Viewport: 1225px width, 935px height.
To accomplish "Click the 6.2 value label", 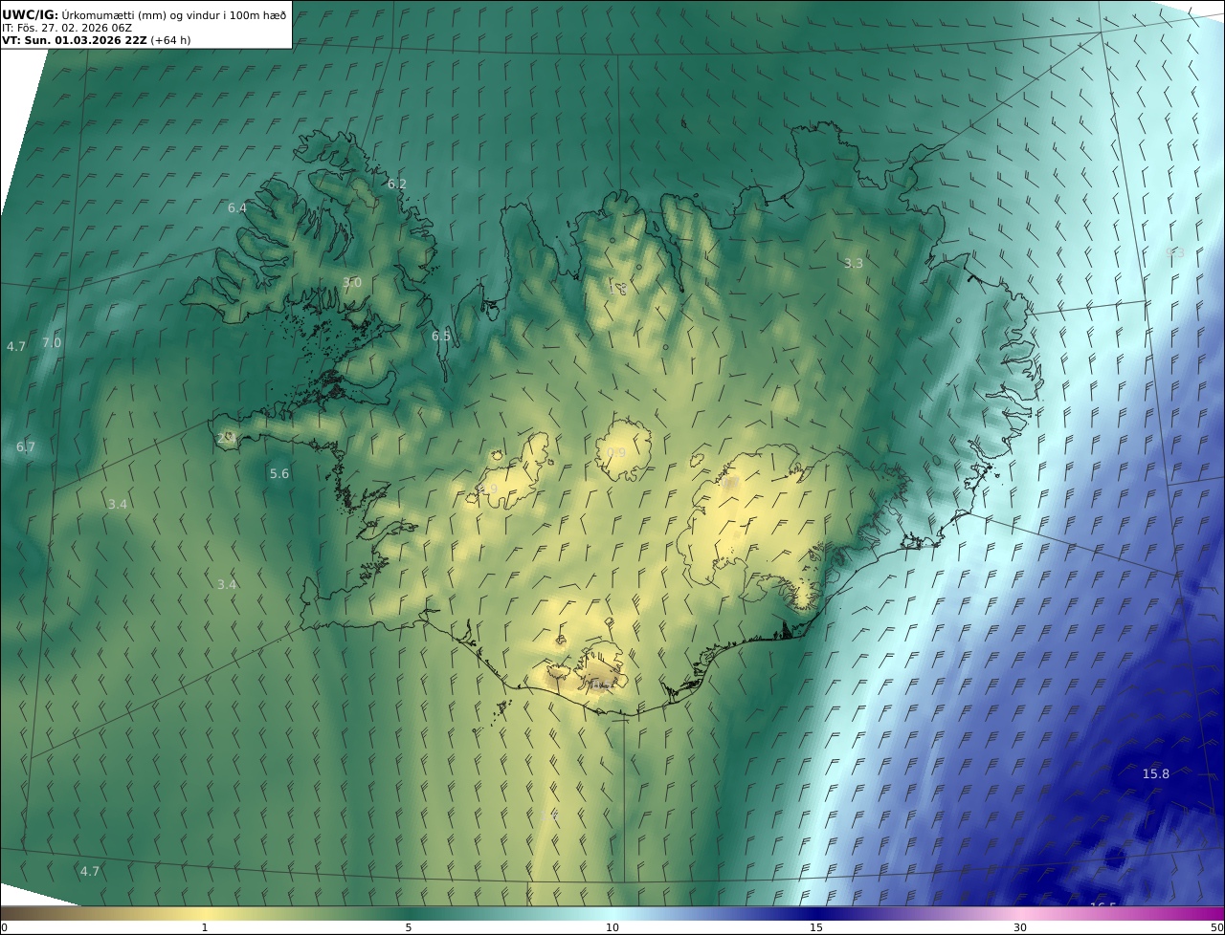I will (397, 184).
